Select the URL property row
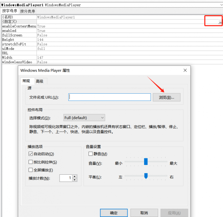This screenshot has width=223, height=217. (112, 53)
